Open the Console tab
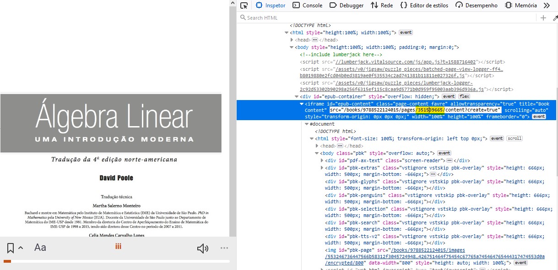558x270 pixels. click(307, 5)
